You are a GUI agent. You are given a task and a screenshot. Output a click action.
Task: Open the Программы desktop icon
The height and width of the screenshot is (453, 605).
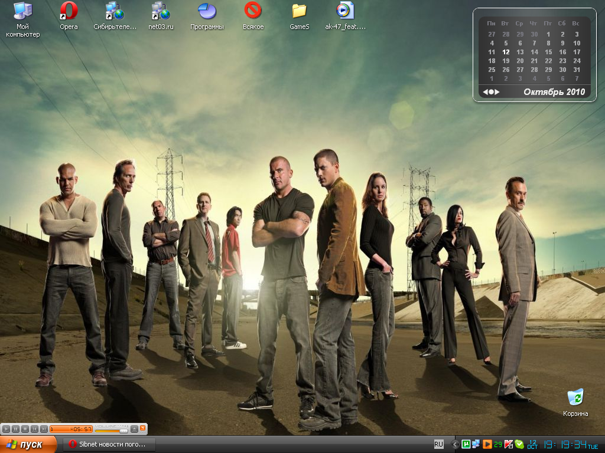(x=207, y=11)
